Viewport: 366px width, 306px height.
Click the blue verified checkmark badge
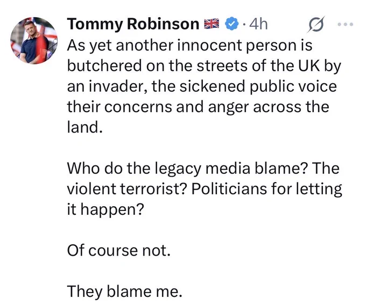[232, 24]
